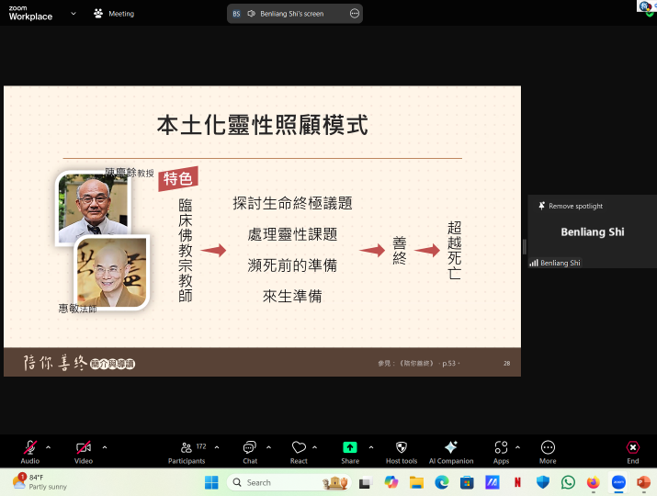The width and height of the screenshot is (657, 496).
Task: Open the Participants panel
Action: tap(187, 448)
